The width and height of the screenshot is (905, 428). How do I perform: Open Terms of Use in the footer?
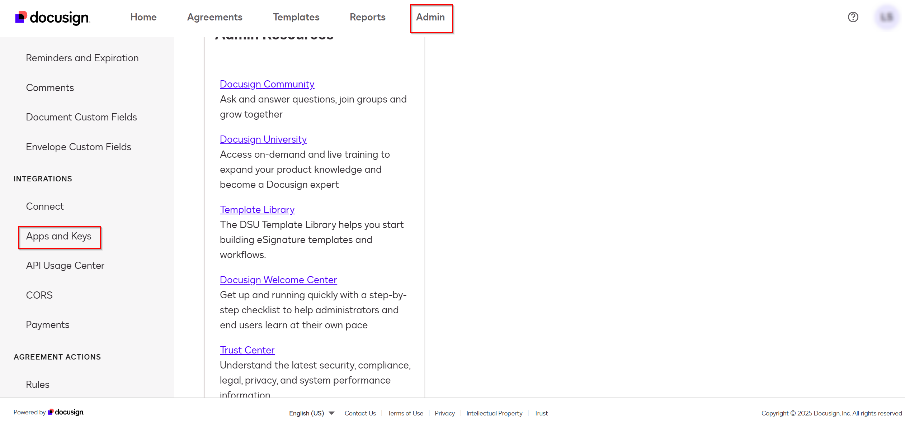405,413
